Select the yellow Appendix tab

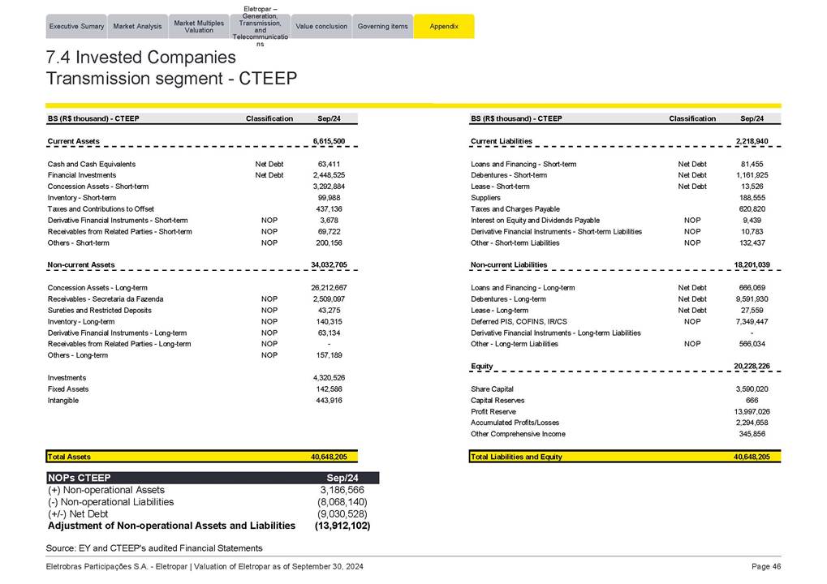click(x=444, y=26)
